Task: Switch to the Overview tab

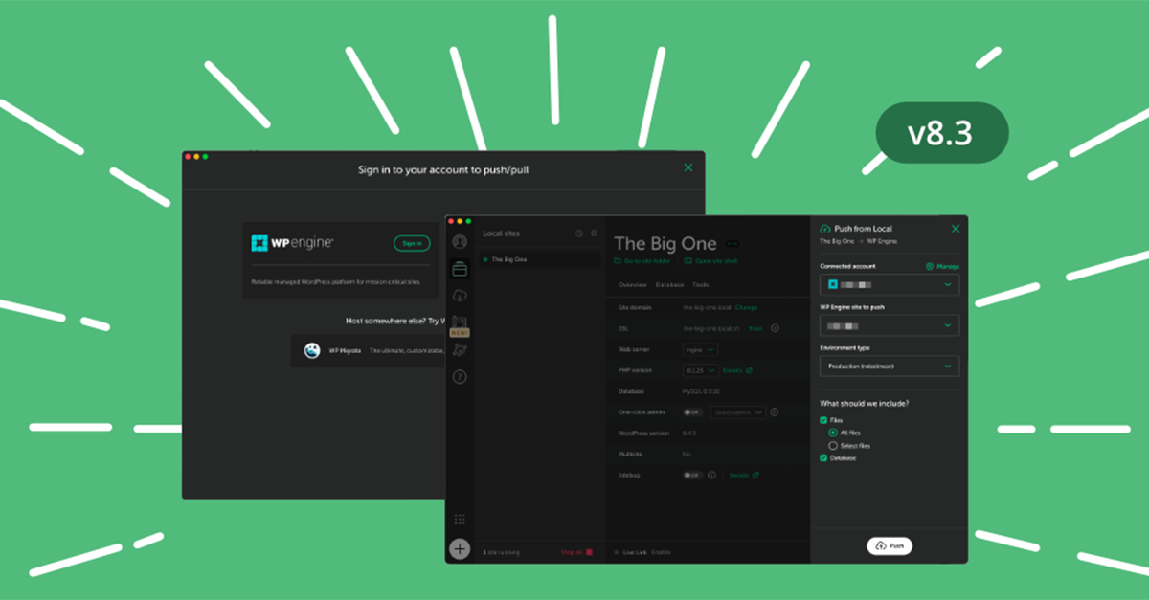Action: coord(632,285)
